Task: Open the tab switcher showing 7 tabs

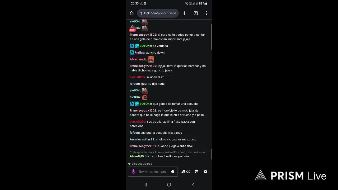Action: click(196, 13)
